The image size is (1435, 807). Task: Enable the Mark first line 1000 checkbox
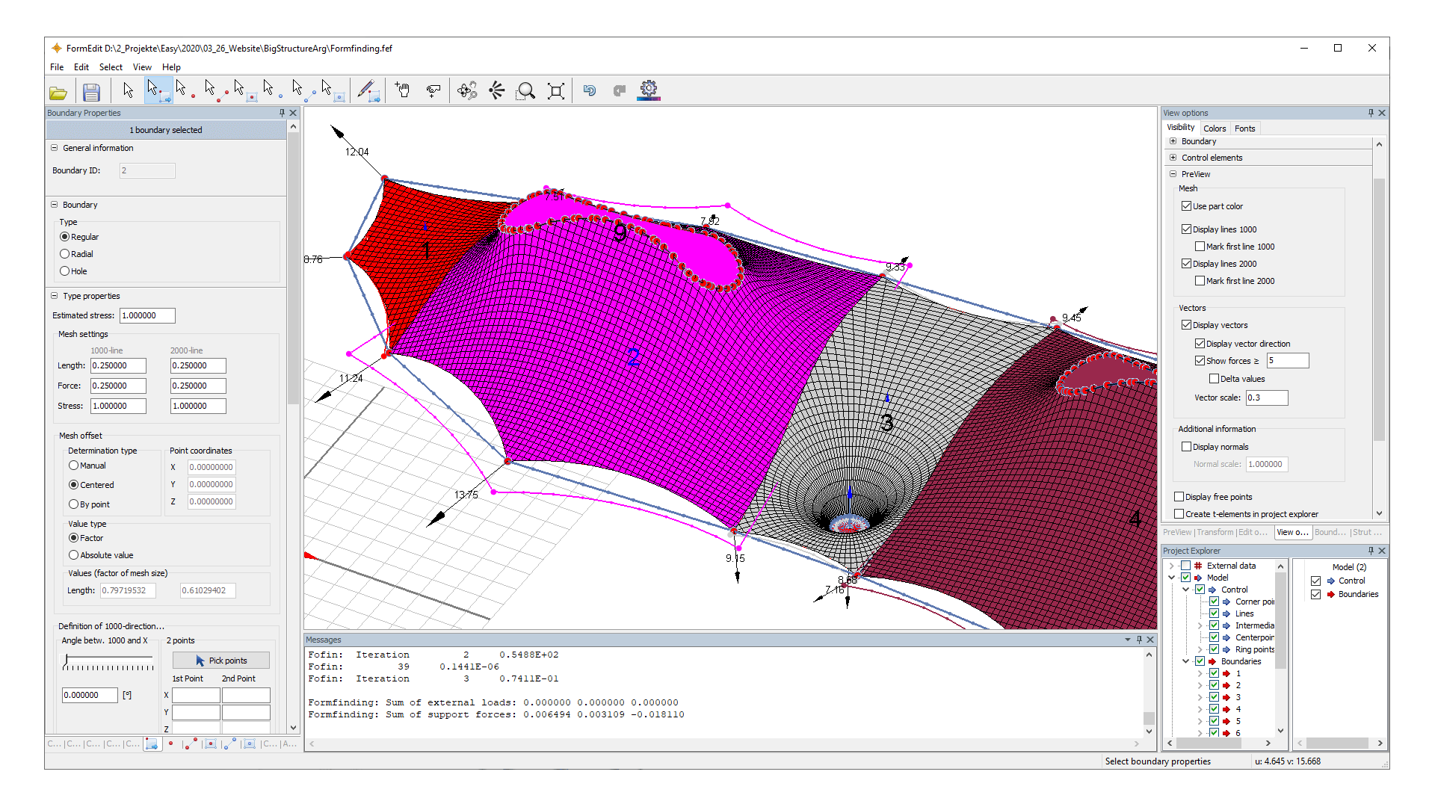[1201, 246]
